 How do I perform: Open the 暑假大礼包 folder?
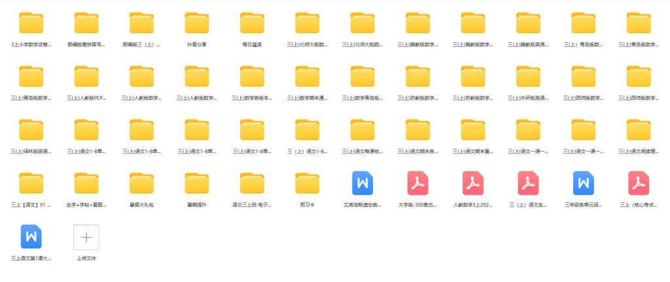tap(141, 183)
